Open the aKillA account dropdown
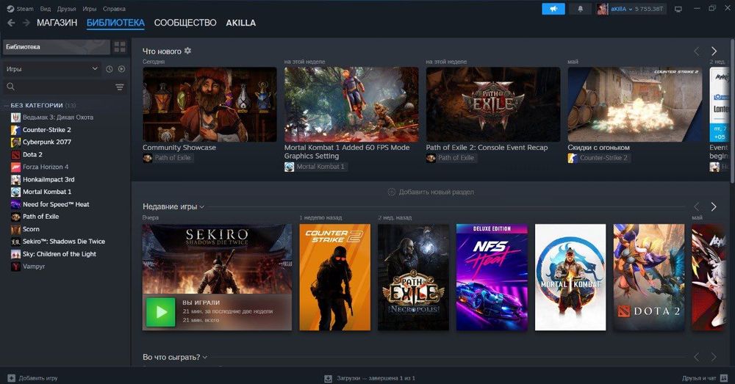735x384 pixels. (631, 8)
